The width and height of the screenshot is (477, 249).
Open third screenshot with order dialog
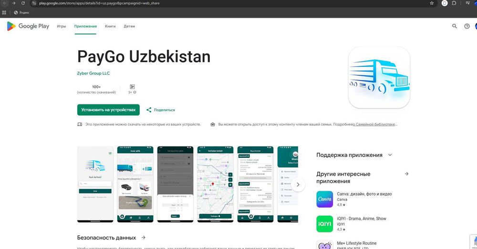pyautogui.click(x=175, y=184)
